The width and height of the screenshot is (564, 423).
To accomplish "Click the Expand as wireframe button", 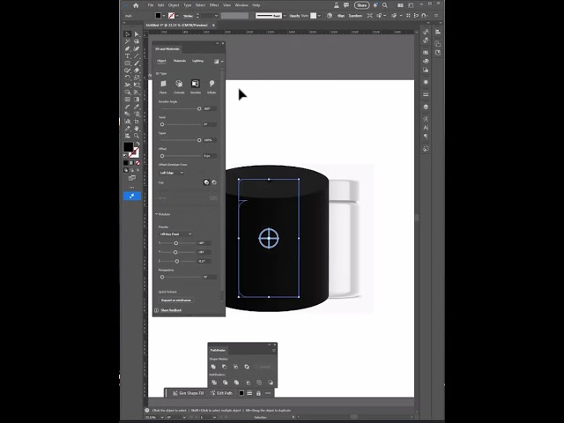I will tap(176, 300).
